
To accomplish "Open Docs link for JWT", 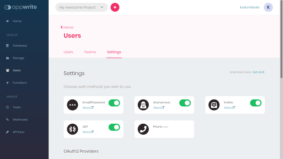I will 86,132.
